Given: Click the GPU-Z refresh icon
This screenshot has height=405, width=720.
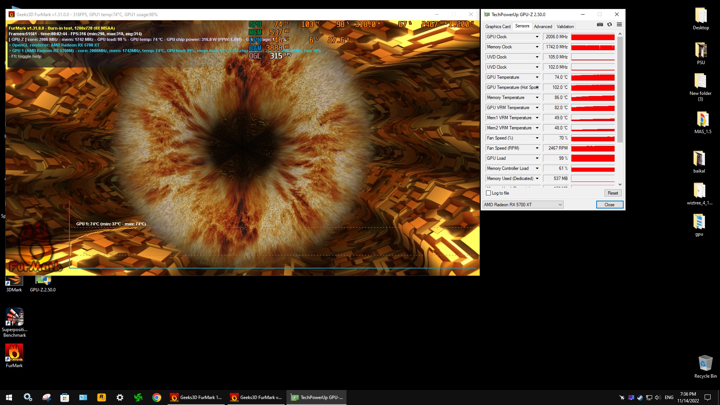Looking at the screenshot, I should 609,24.
